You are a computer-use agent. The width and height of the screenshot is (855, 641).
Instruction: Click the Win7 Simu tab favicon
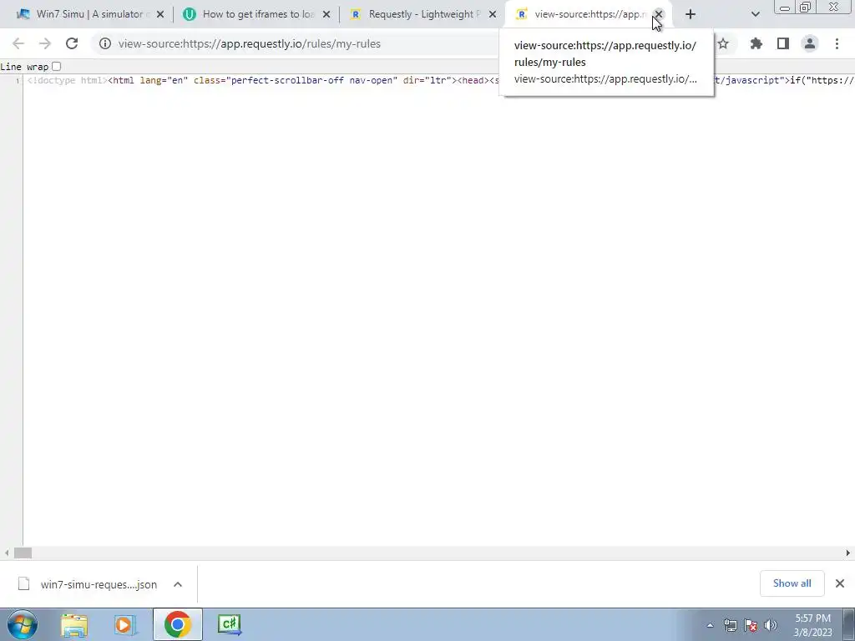23,14
